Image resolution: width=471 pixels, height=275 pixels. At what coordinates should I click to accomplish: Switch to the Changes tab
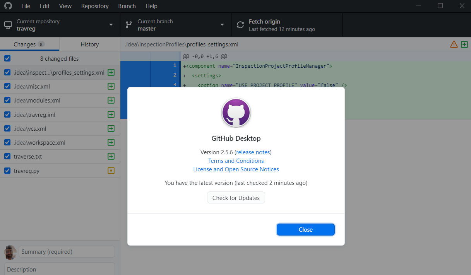click(x=29, y=44)
